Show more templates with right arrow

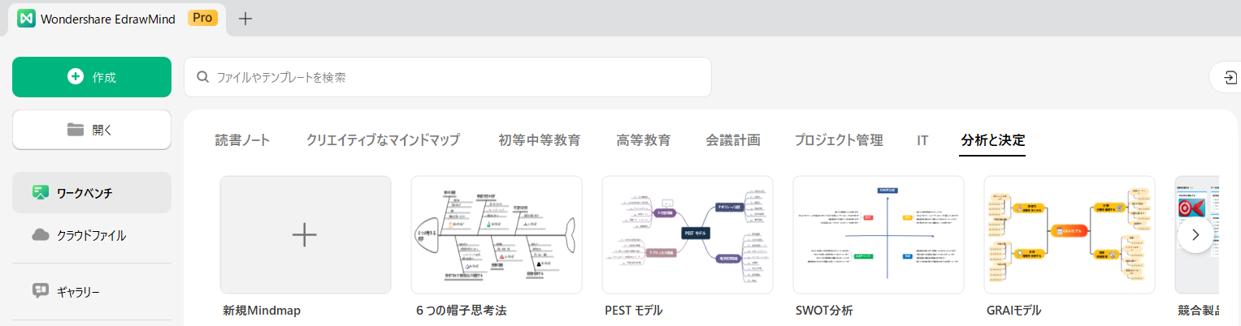1195,234
